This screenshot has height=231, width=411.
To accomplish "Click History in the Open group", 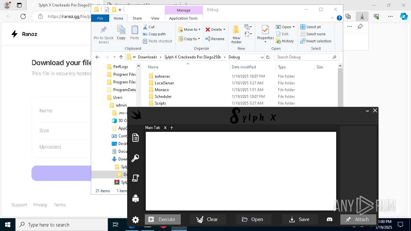I will point(285,41).
